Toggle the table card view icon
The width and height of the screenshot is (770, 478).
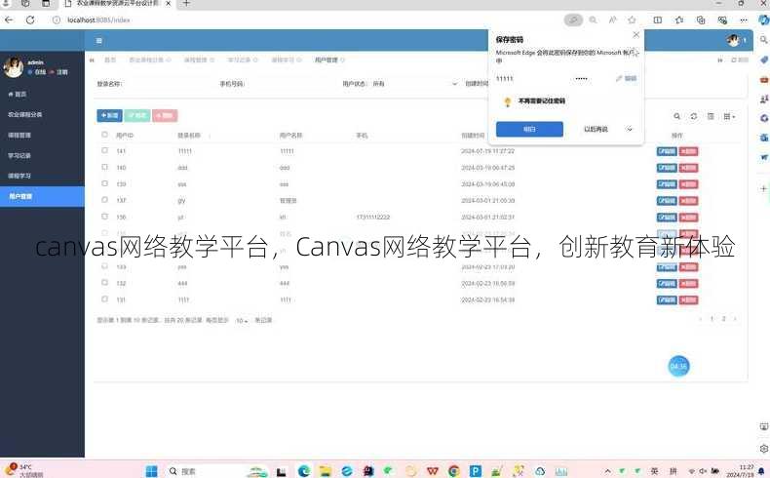(711, 116)
